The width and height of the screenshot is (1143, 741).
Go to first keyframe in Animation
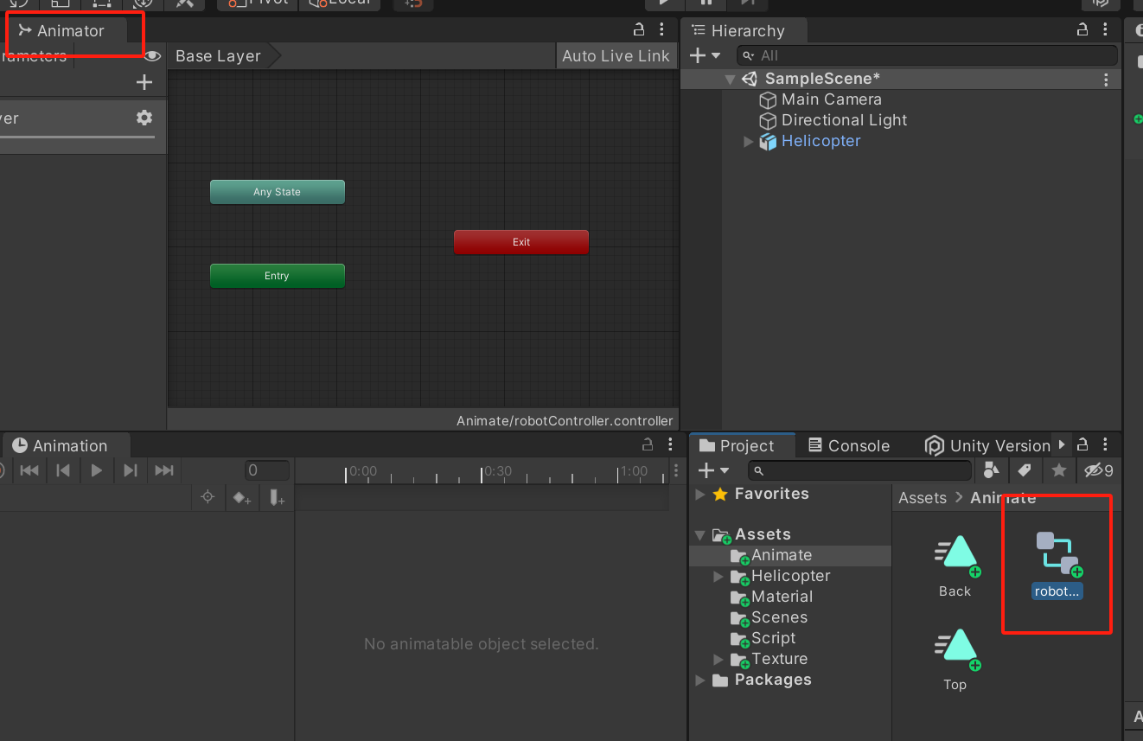click(x=29, y=470)
